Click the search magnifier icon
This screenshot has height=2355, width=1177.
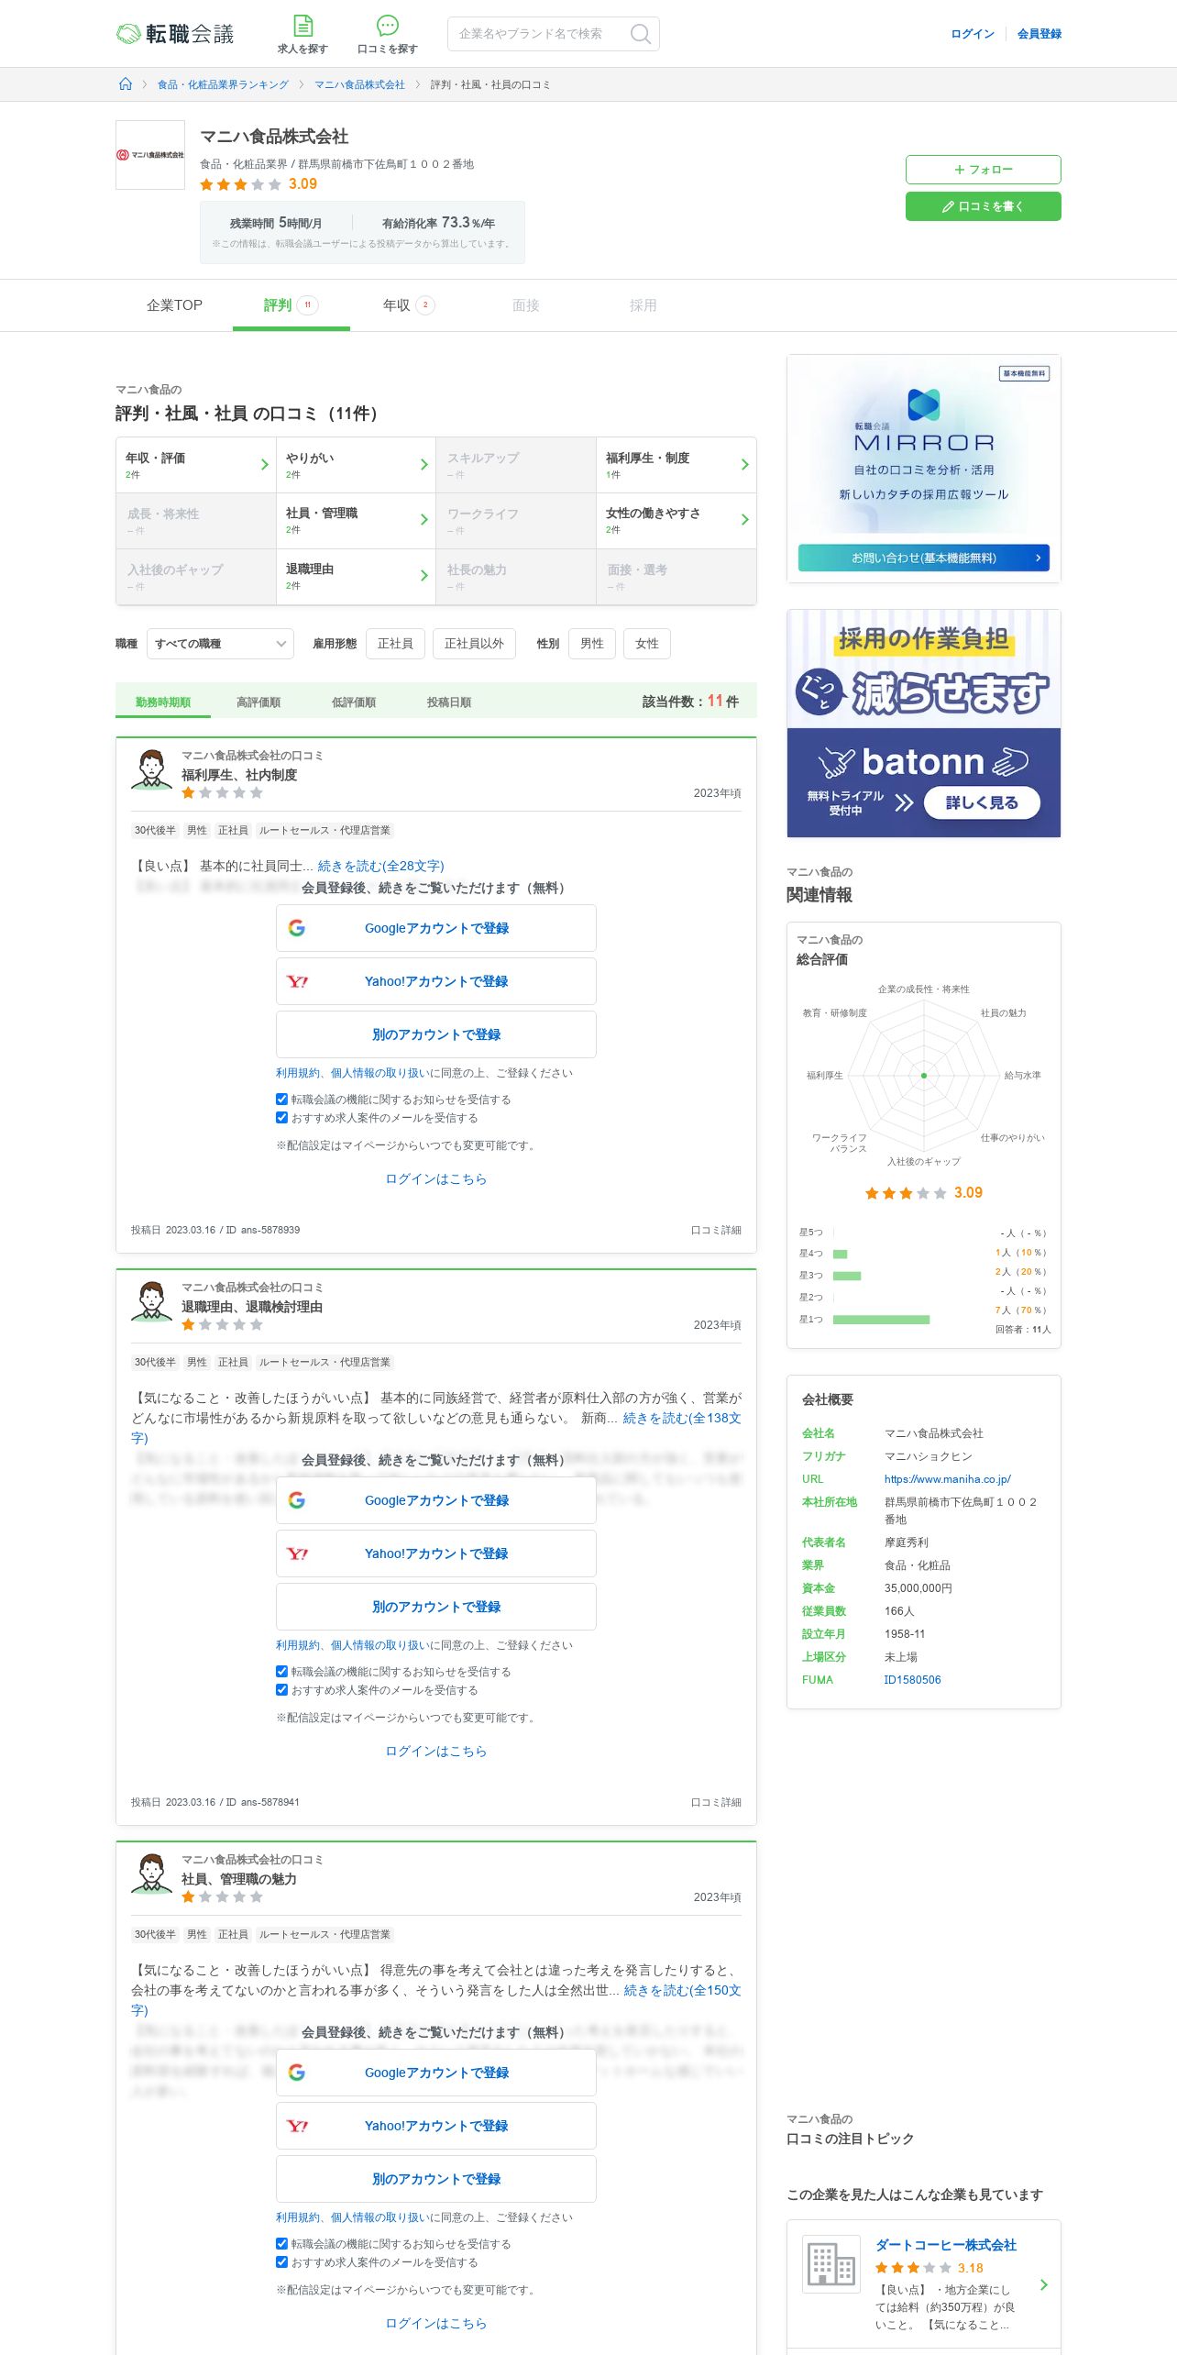pos(641,34)
